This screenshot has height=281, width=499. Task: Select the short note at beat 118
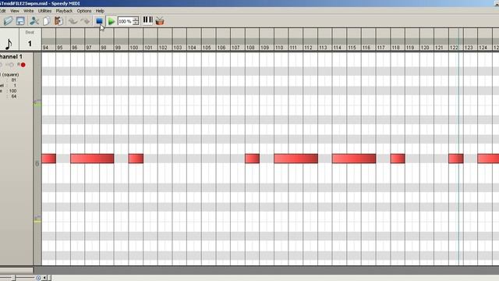(x=398, y=158)
